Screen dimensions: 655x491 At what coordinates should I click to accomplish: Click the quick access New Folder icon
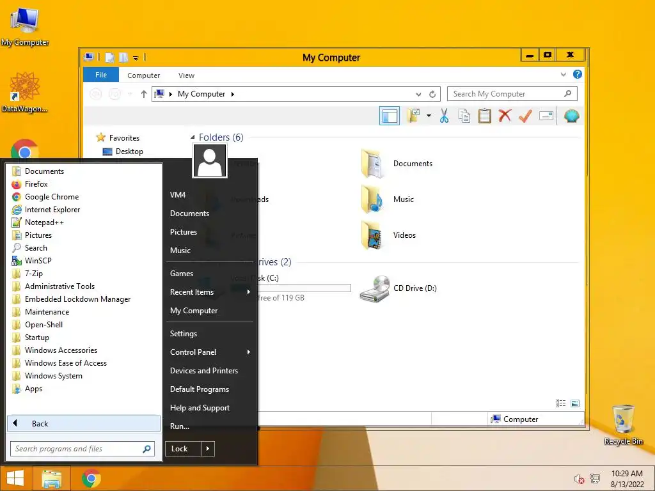pyautogui.click(x=123, y=57)
